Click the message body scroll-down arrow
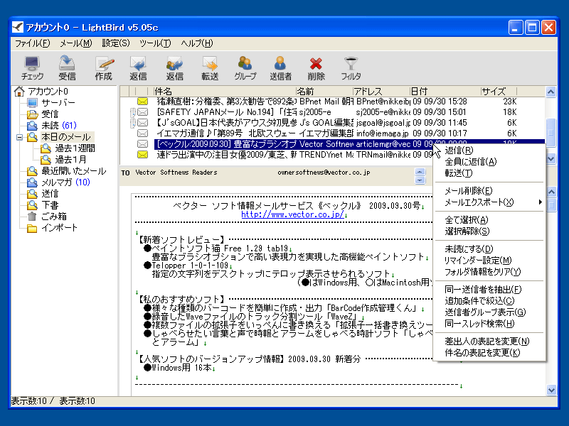Screen dimensions: 569x426 [x=551, y=390]
